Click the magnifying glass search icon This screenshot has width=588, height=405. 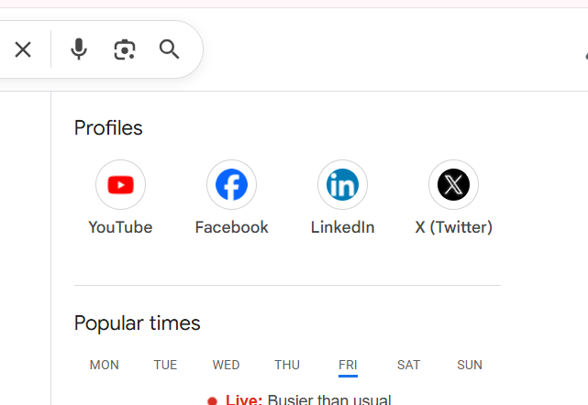pos(169,49)
